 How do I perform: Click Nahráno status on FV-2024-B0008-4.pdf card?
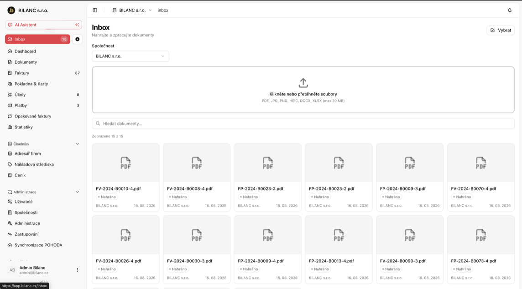177,197
